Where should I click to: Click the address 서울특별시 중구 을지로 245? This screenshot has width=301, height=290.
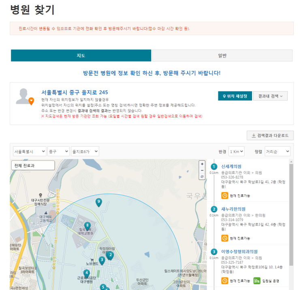click(x=75, y=92)
